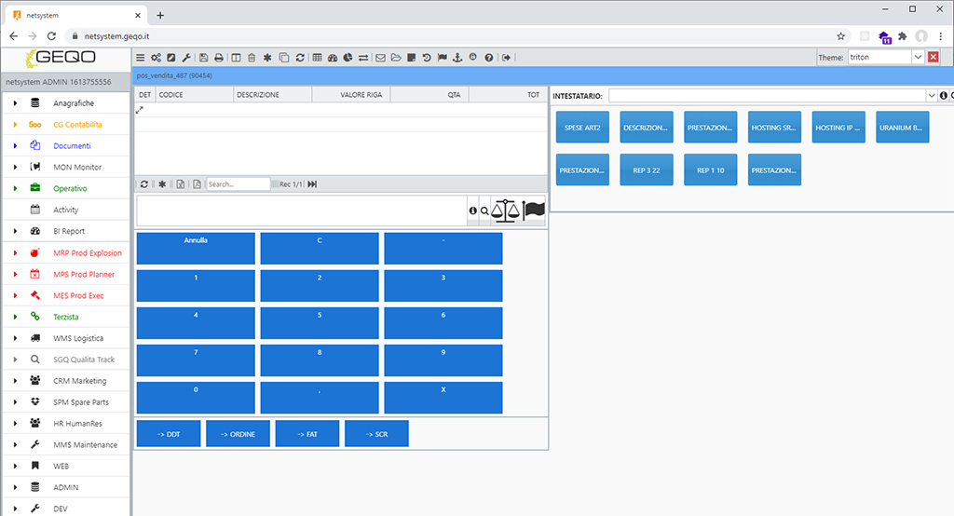Click the floppy disk save icon
Image resolution: width=954 pixels, height=516 pixels.
204,58
